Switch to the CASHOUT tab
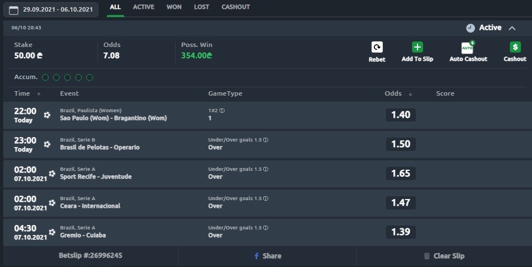This screenshot has height=267, width=532. point(236,7)
